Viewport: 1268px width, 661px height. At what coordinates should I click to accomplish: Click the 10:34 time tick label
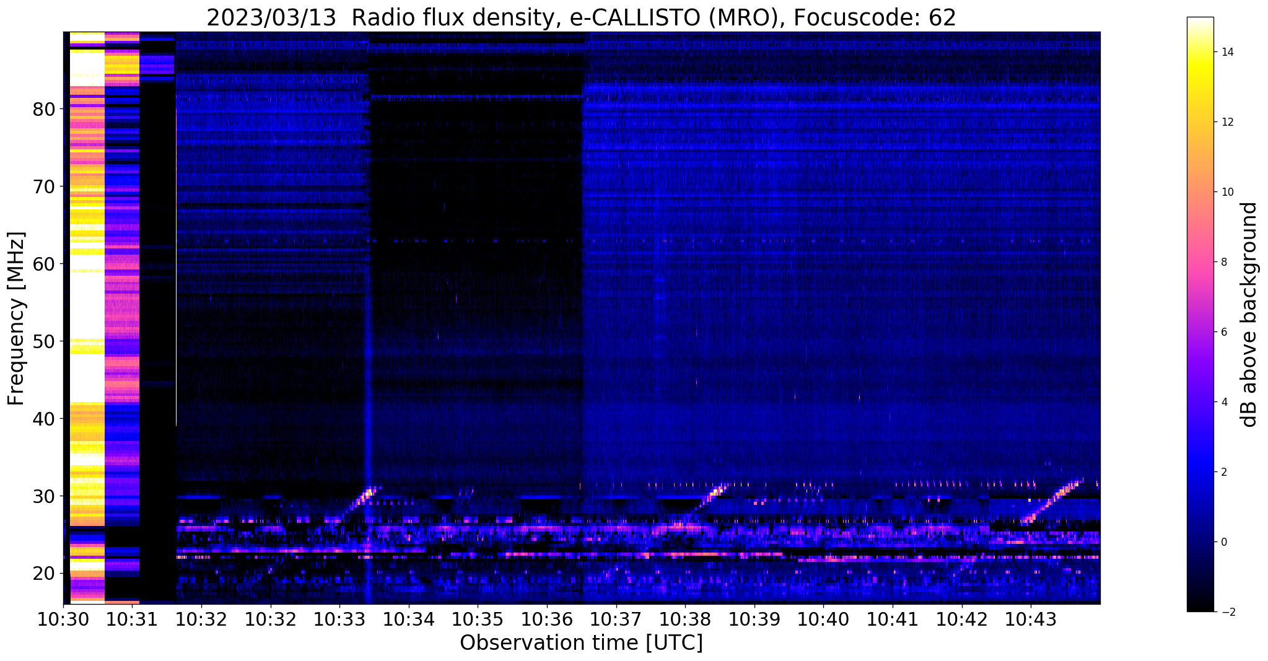click(408, 619)
